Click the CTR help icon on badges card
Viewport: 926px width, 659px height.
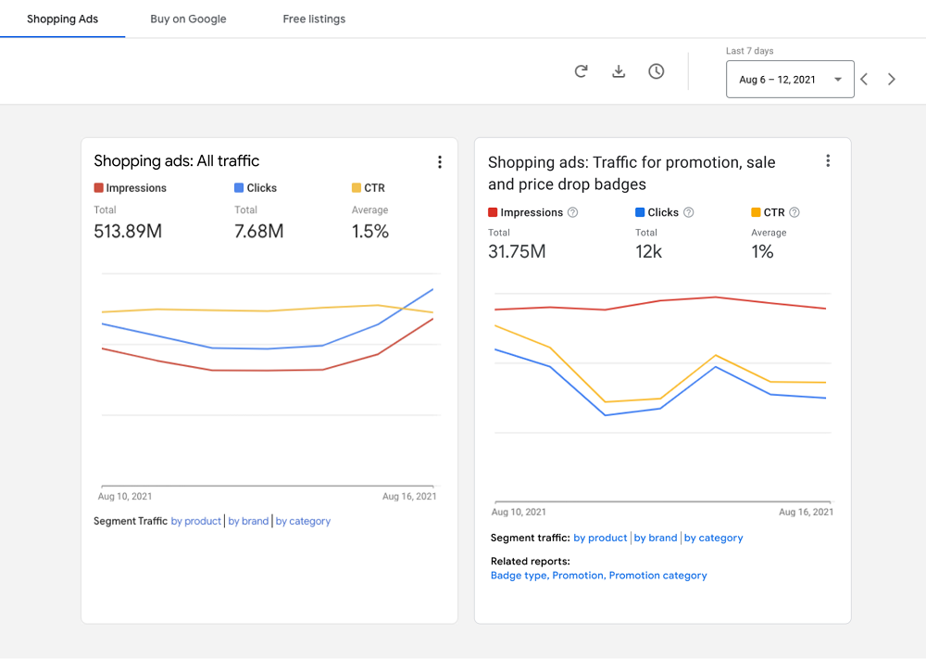[796, 212]
